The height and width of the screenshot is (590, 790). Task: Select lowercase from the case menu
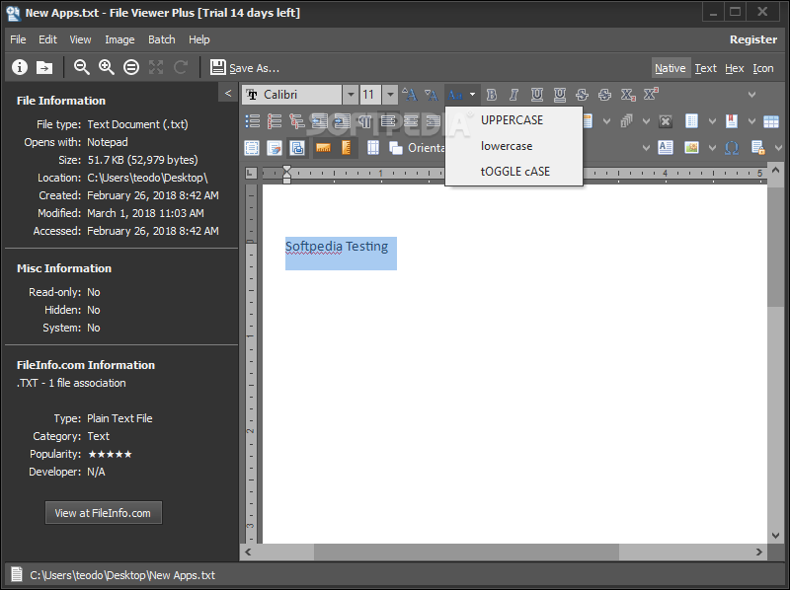point(513,146)
